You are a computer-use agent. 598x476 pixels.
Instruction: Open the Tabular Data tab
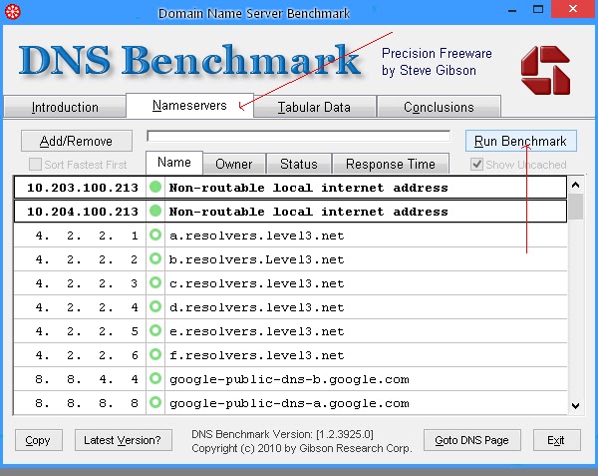[x=314, y=107]
